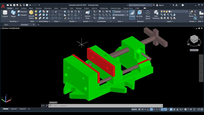
Task: Open the Shaded visual style dropdown
Action: (120, 12)
